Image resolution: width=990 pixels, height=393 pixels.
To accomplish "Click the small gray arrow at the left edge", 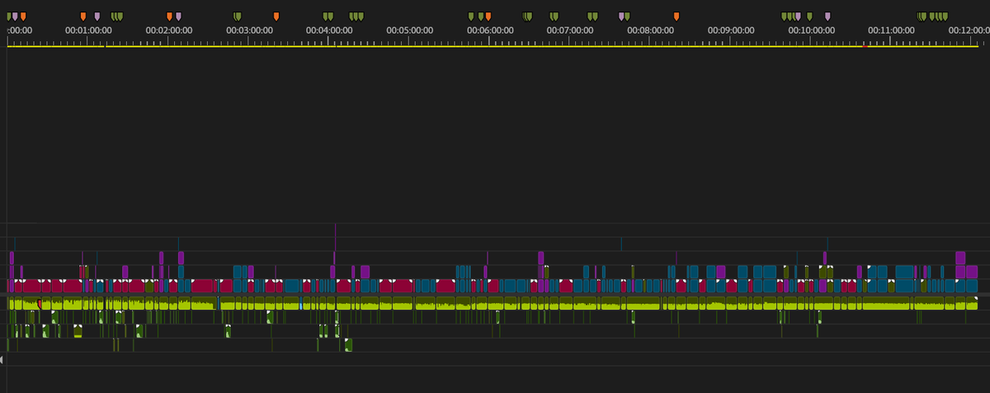I will point(2,360).
